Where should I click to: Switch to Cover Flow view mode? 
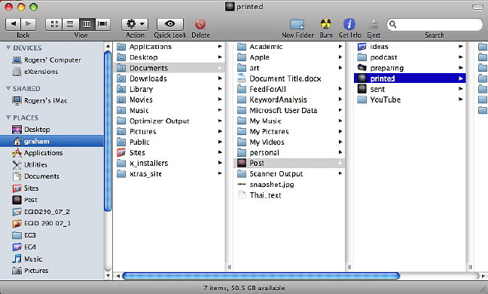point(102,24)
